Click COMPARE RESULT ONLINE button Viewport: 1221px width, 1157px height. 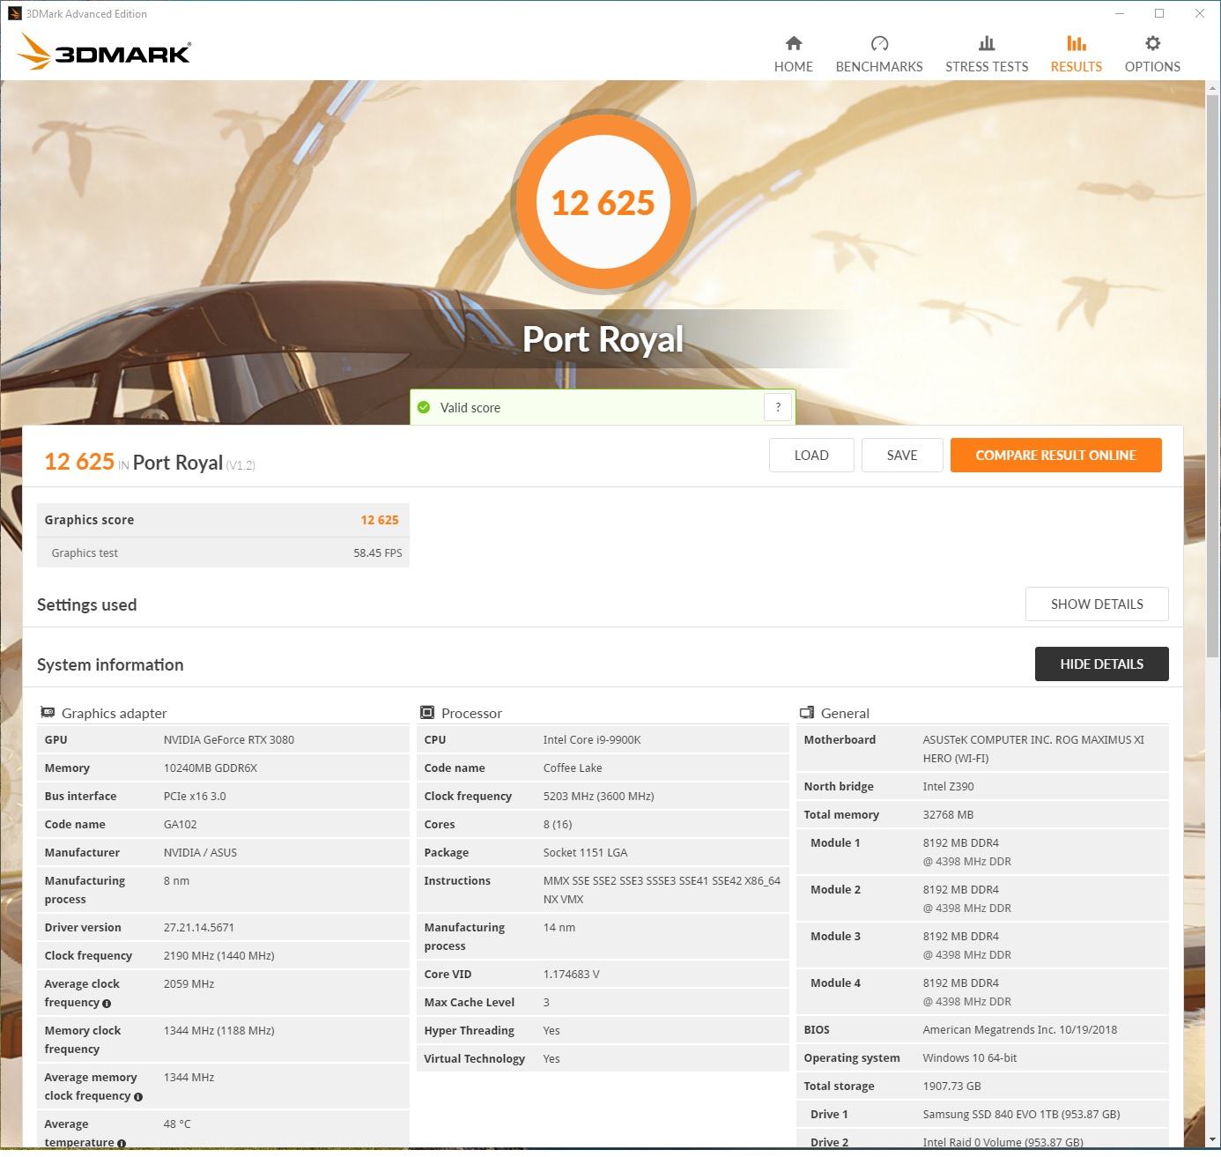coord(1055,455)
